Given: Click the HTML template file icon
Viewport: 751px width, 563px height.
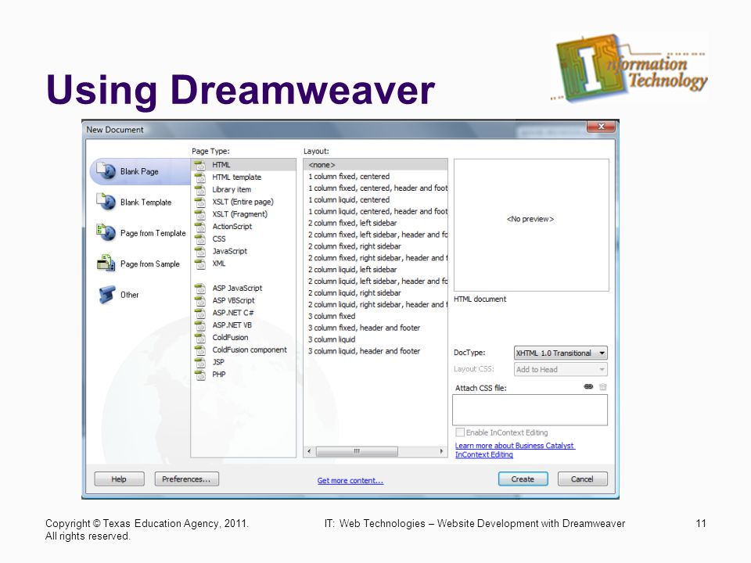Looking at the screenshot, I should (200, 178).
